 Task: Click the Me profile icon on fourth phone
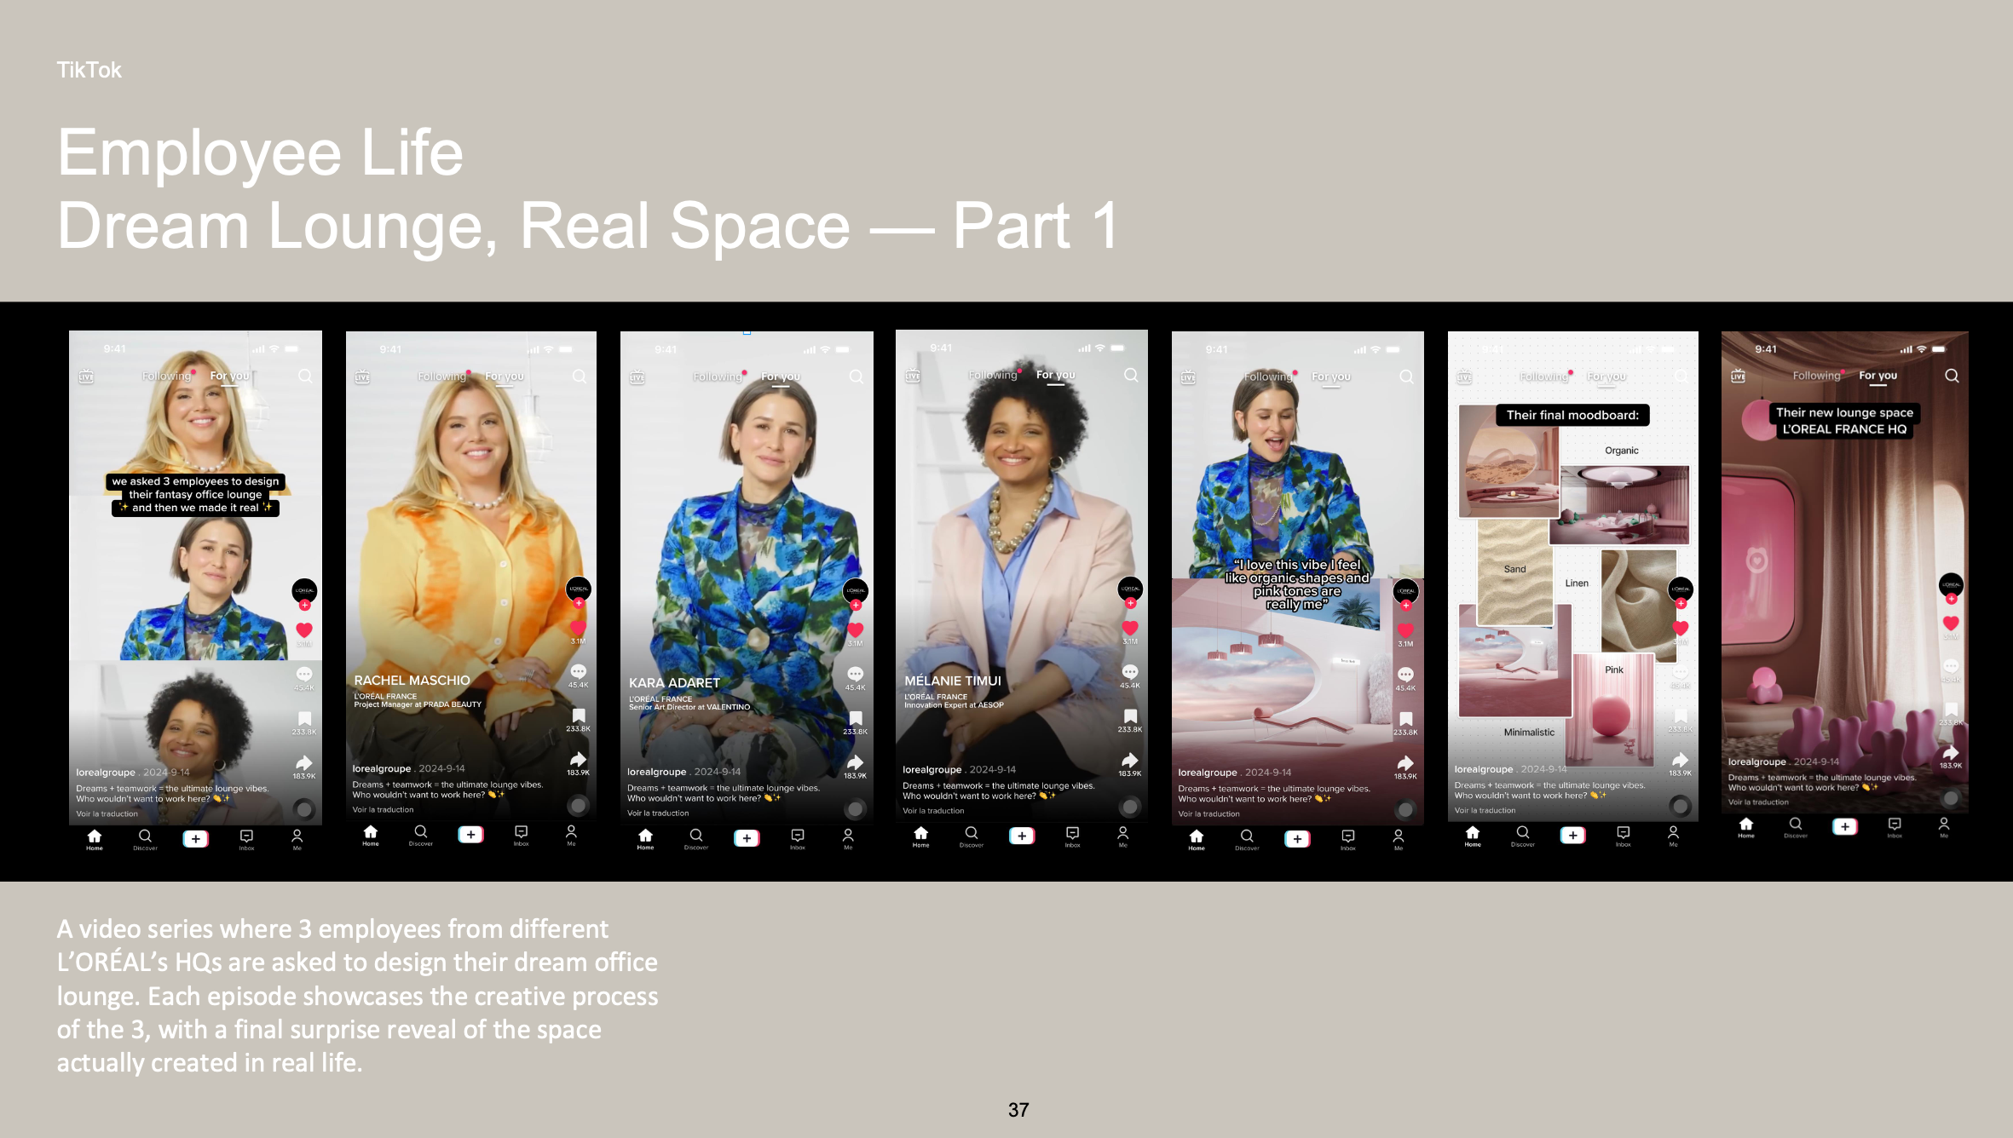(x=1122, y=833)
